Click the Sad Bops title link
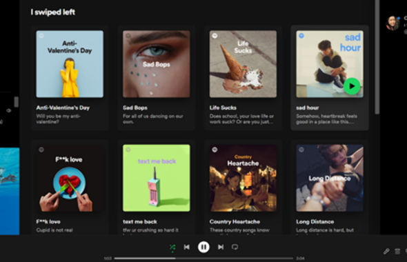Screen dimensions: 407x262 [135, 108]
